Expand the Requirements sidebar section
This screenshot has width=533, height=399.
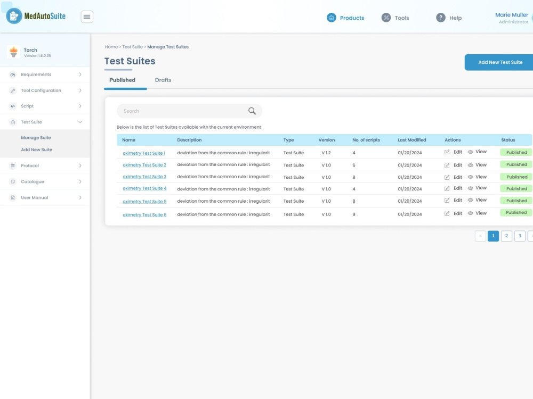click(x=45, y=74)
